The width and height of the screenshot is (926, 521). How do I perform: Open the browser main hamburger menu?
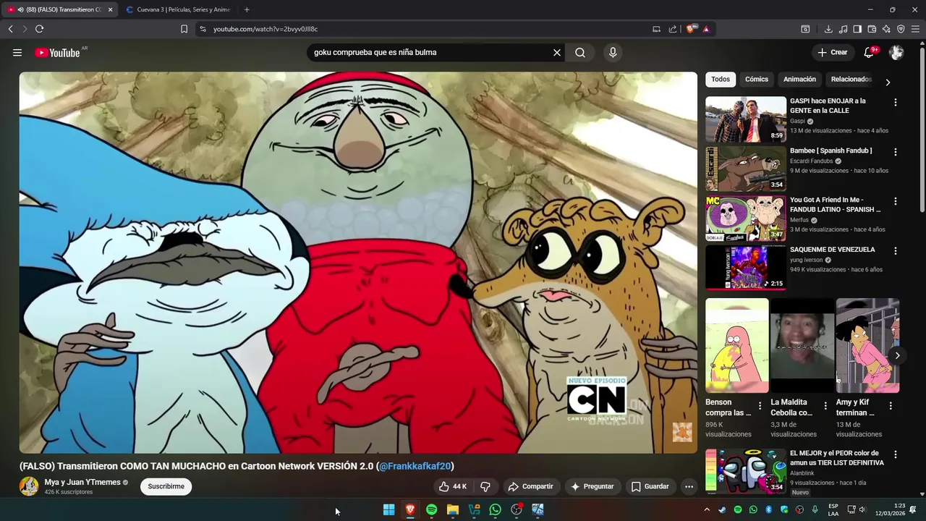pyautogui.click(x=916, y=29)
